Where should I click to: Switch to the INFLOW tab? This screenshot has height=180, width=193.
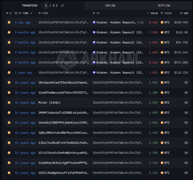tap(110, 6)
